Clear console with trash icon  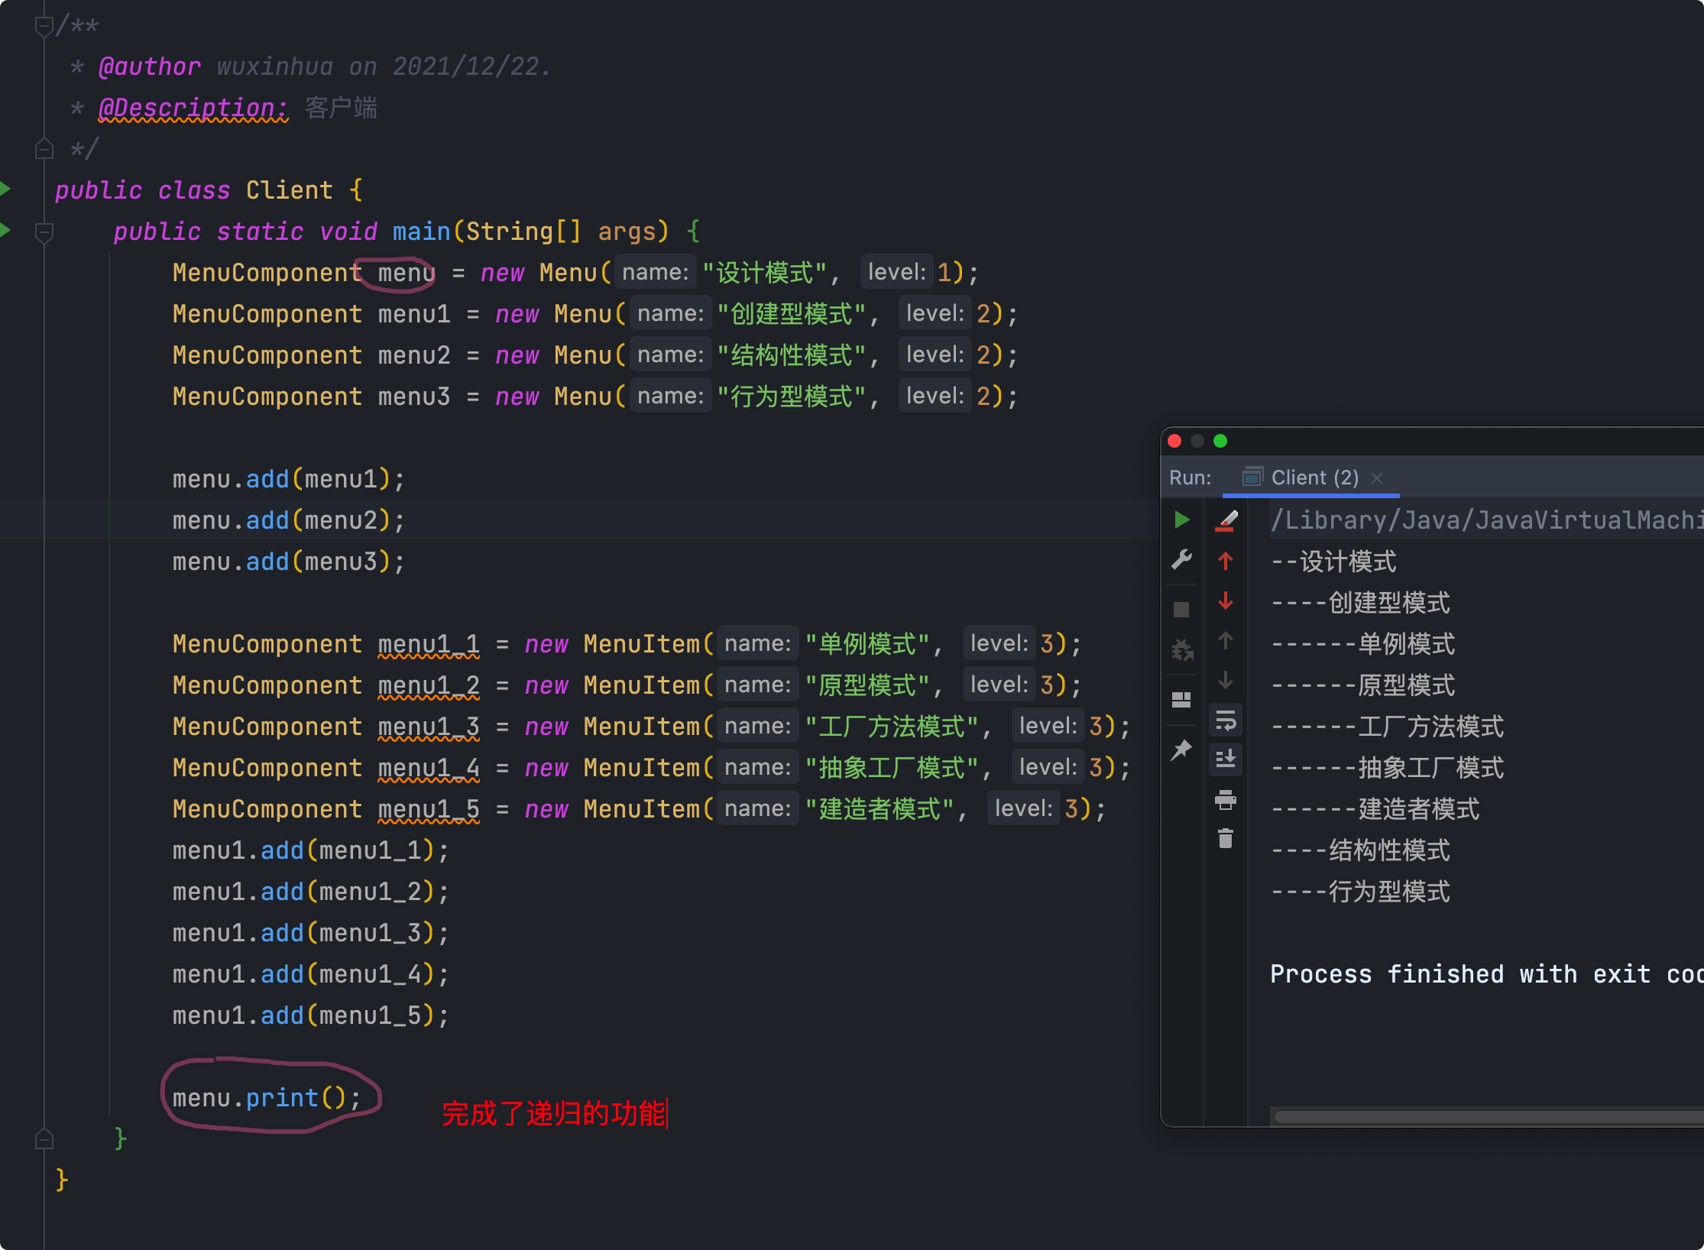(x=1225, y=839)
